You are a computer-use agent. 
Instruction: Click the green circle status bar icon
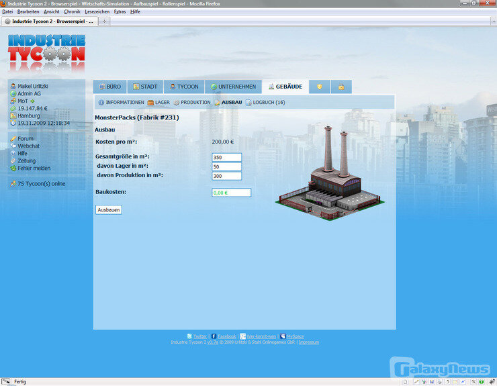(x=481, y=382)
